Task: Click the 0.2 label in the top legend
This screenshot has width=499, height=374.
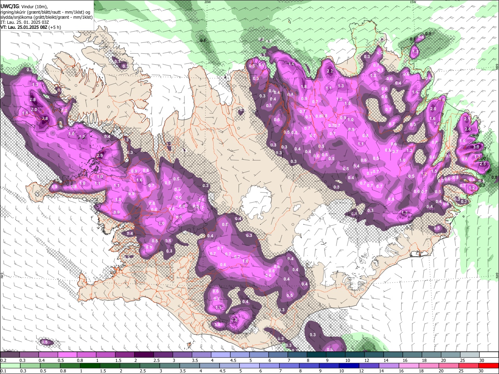Action: coord(3,360)
